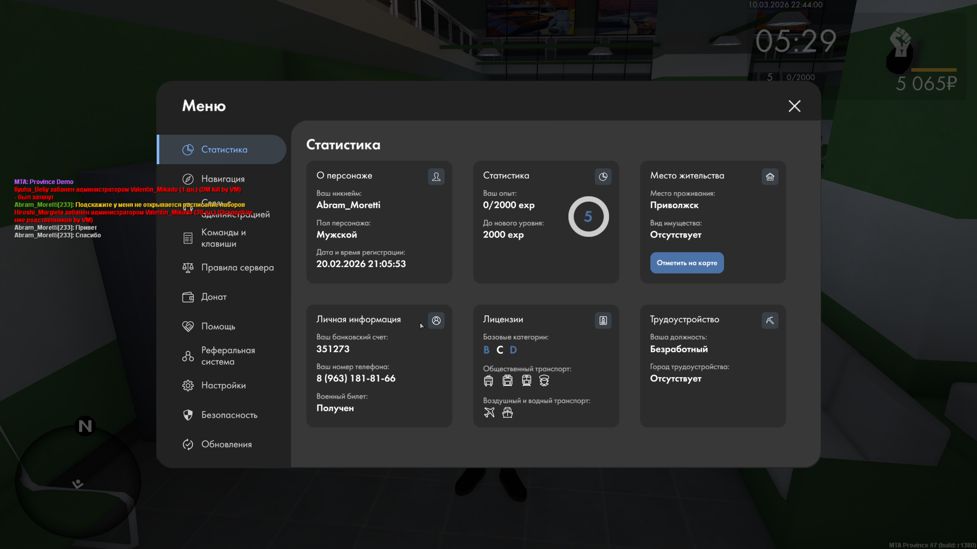Open the Настройки menu item
Viewport: 977px width, 549px height.
click(x=223, y=385)
